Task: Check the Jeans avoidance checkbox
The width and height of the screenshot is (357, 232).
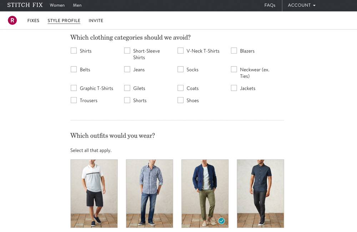Action: [127, 69]
